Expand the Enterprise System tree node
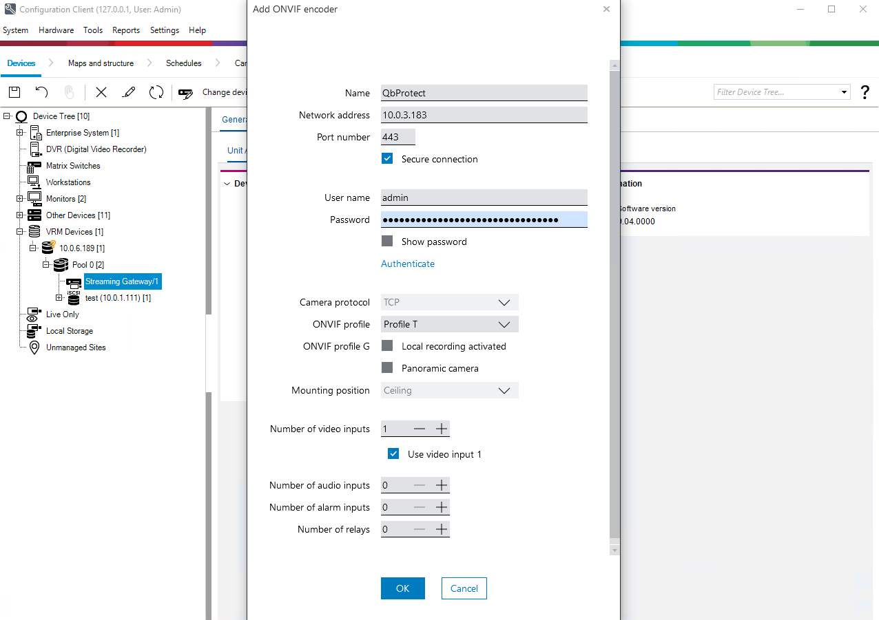 (20, 133)
